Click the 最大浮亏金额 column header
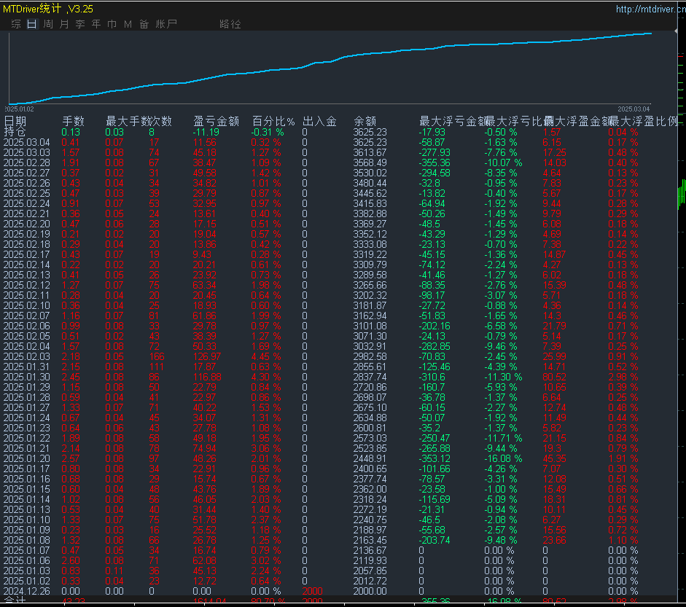 [452, 121]
